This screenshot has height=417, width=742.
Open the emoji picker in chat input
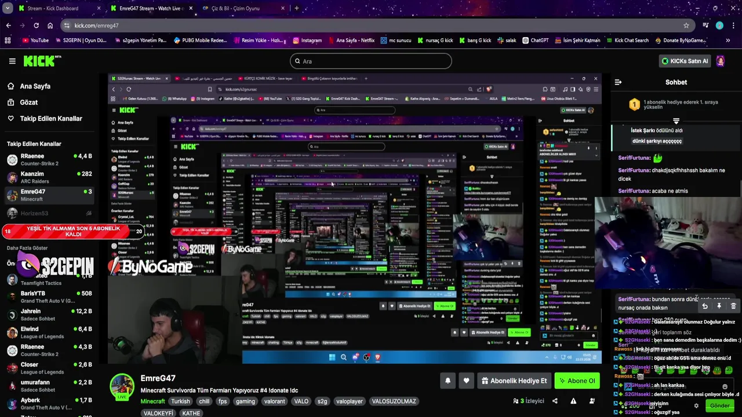pos(725,387)
